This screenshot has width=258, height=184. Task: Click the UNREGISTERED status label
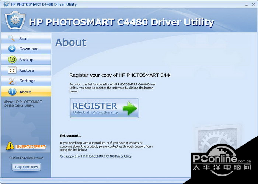click(31, 146)
